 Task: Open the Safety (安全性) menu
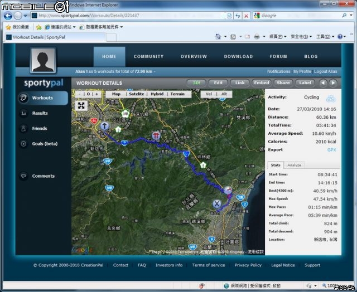[x=301, y=36]
